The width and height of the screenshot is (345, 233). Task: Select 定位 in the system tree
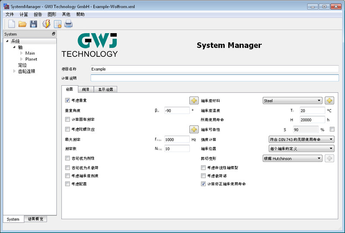22,65
